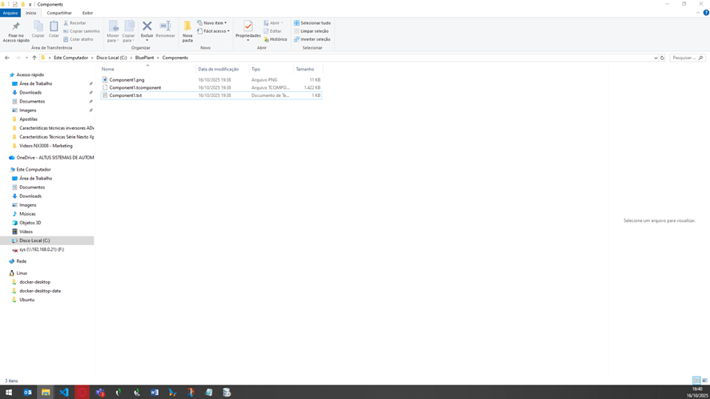Sort files by the Tamanho column header
The image size is (710, 399).
coord(305,69)
